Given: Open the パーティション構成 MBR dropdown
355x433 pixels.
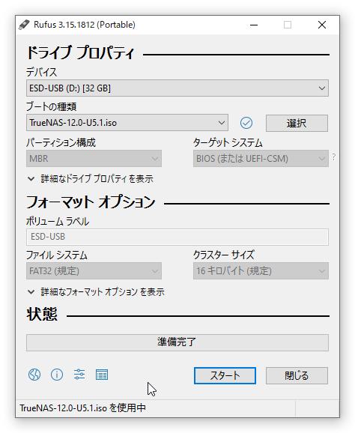Looking at the screenshot, I should click(94, 159).
